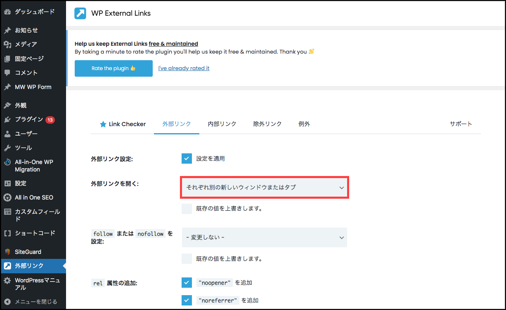Toggle the "noopener" を追加 checkbox
This screenshot has width=506, height=310.
[187, 283]
